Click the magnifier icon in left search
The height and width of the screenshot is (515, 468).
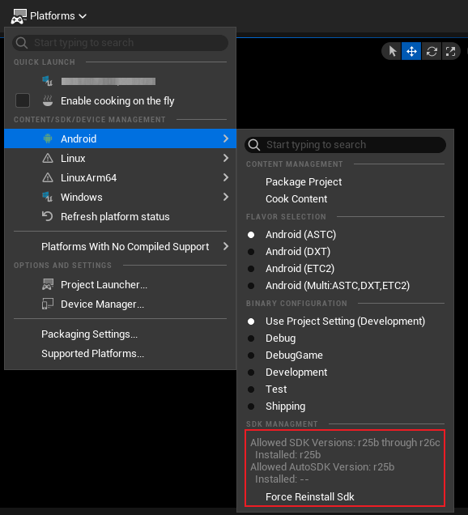point(22,43)
